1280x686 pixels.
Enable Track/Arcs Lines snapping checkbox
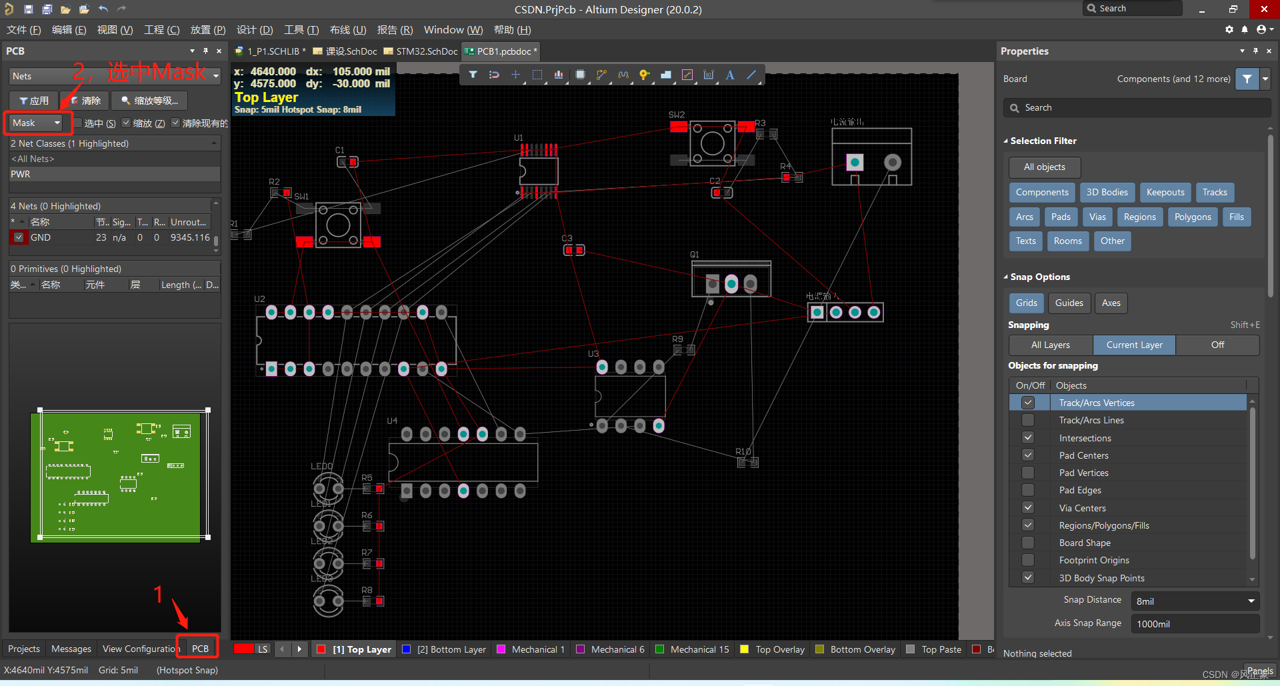(x=1028, y=420)
